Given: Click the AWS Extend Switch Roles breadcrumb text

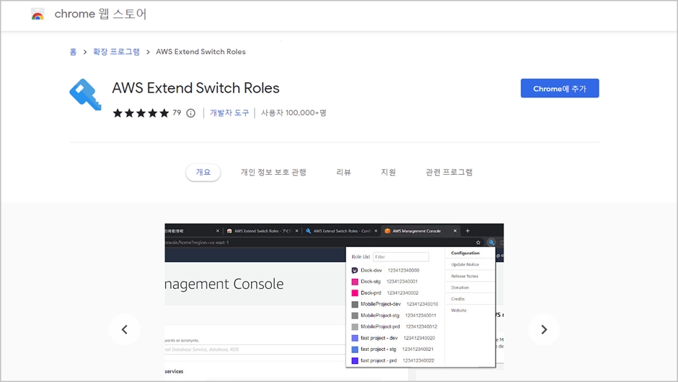Looking at the screenshot, I should (x=201, y=52).
